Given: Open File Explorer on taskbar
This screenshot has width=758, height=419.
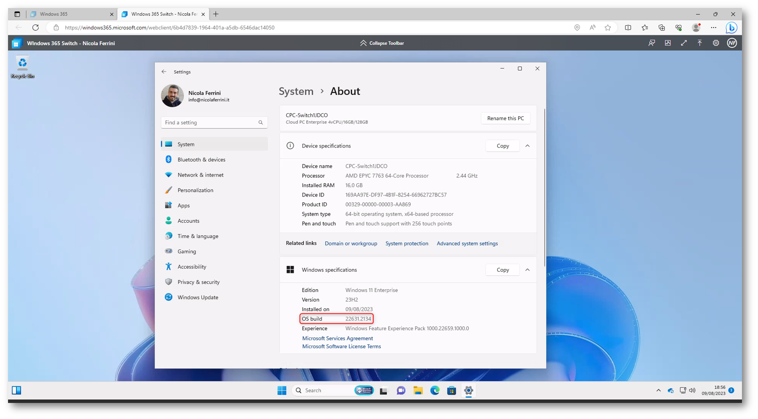Looking at the screenshot, I should pyautogui.click(x=418, y=390).
